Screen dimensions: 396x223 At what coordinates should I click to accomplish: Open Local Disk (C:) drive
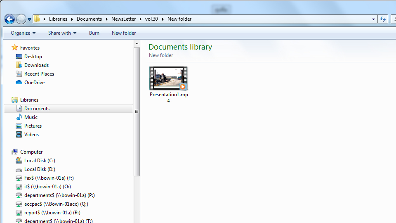tap(39, 161)
